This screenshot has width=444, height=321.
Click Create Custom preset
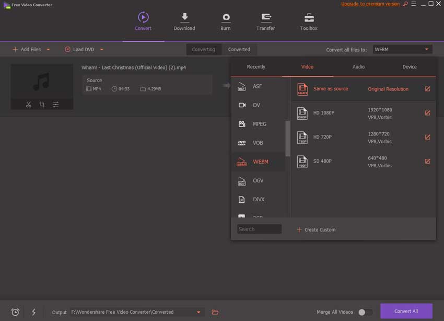click(x=316, y=230)
